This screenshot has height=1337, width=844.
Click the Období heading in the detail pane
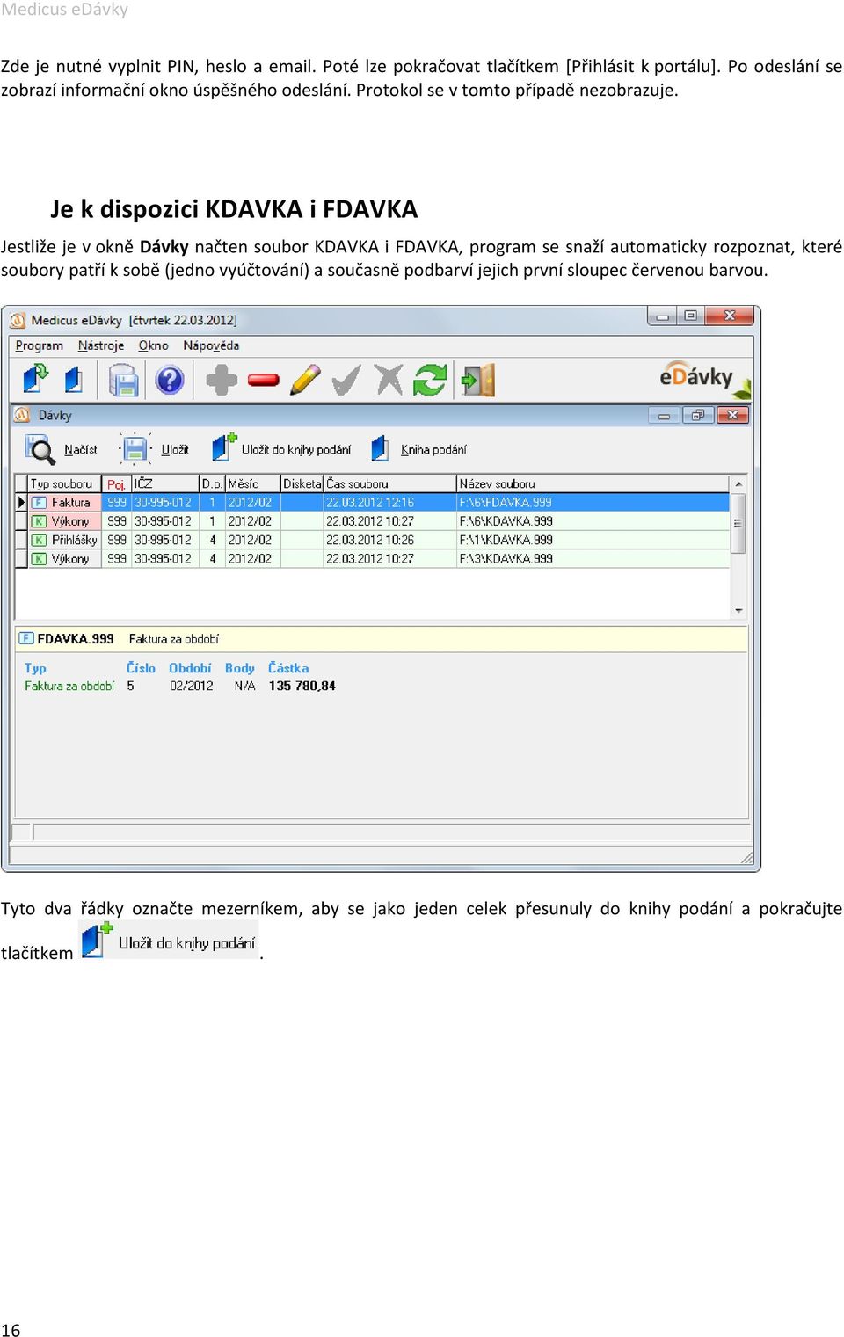click(x=190, y=668)
